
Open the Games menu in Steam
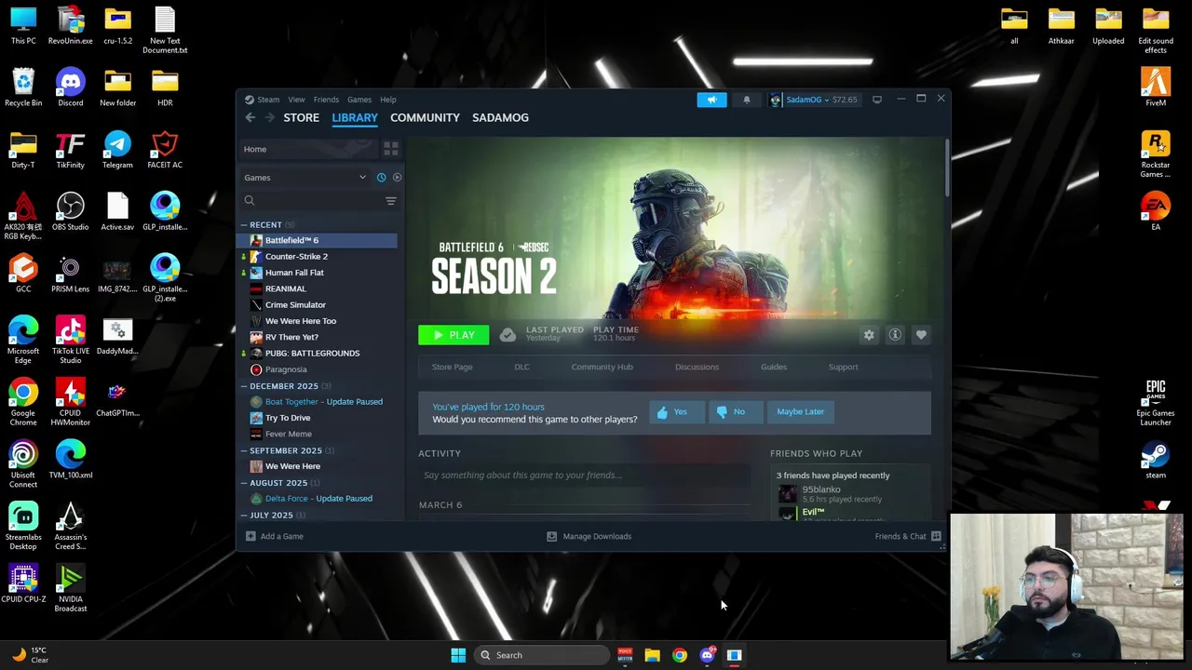[359, 100]
